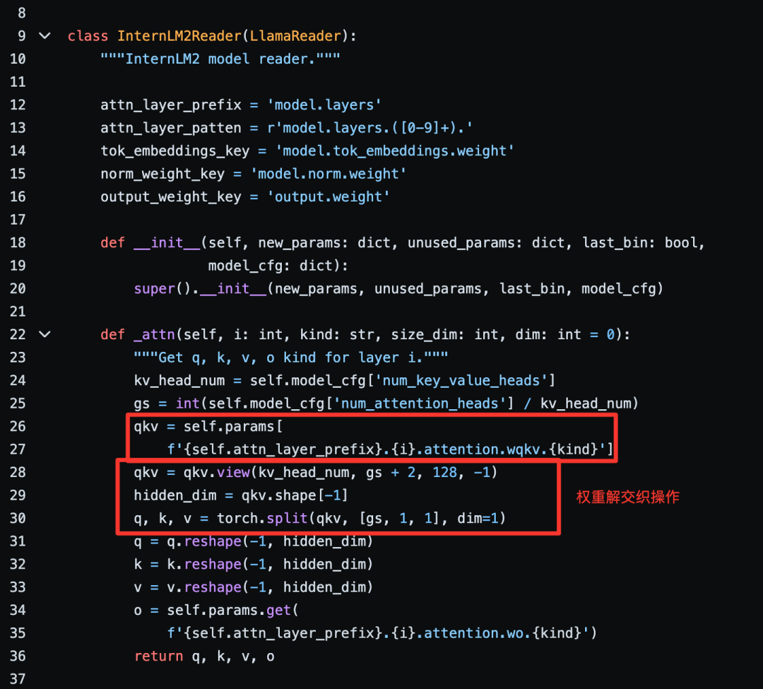Click the 'num_key_value_heads' string key
763x689 pixels.
(x=461, y=380)
